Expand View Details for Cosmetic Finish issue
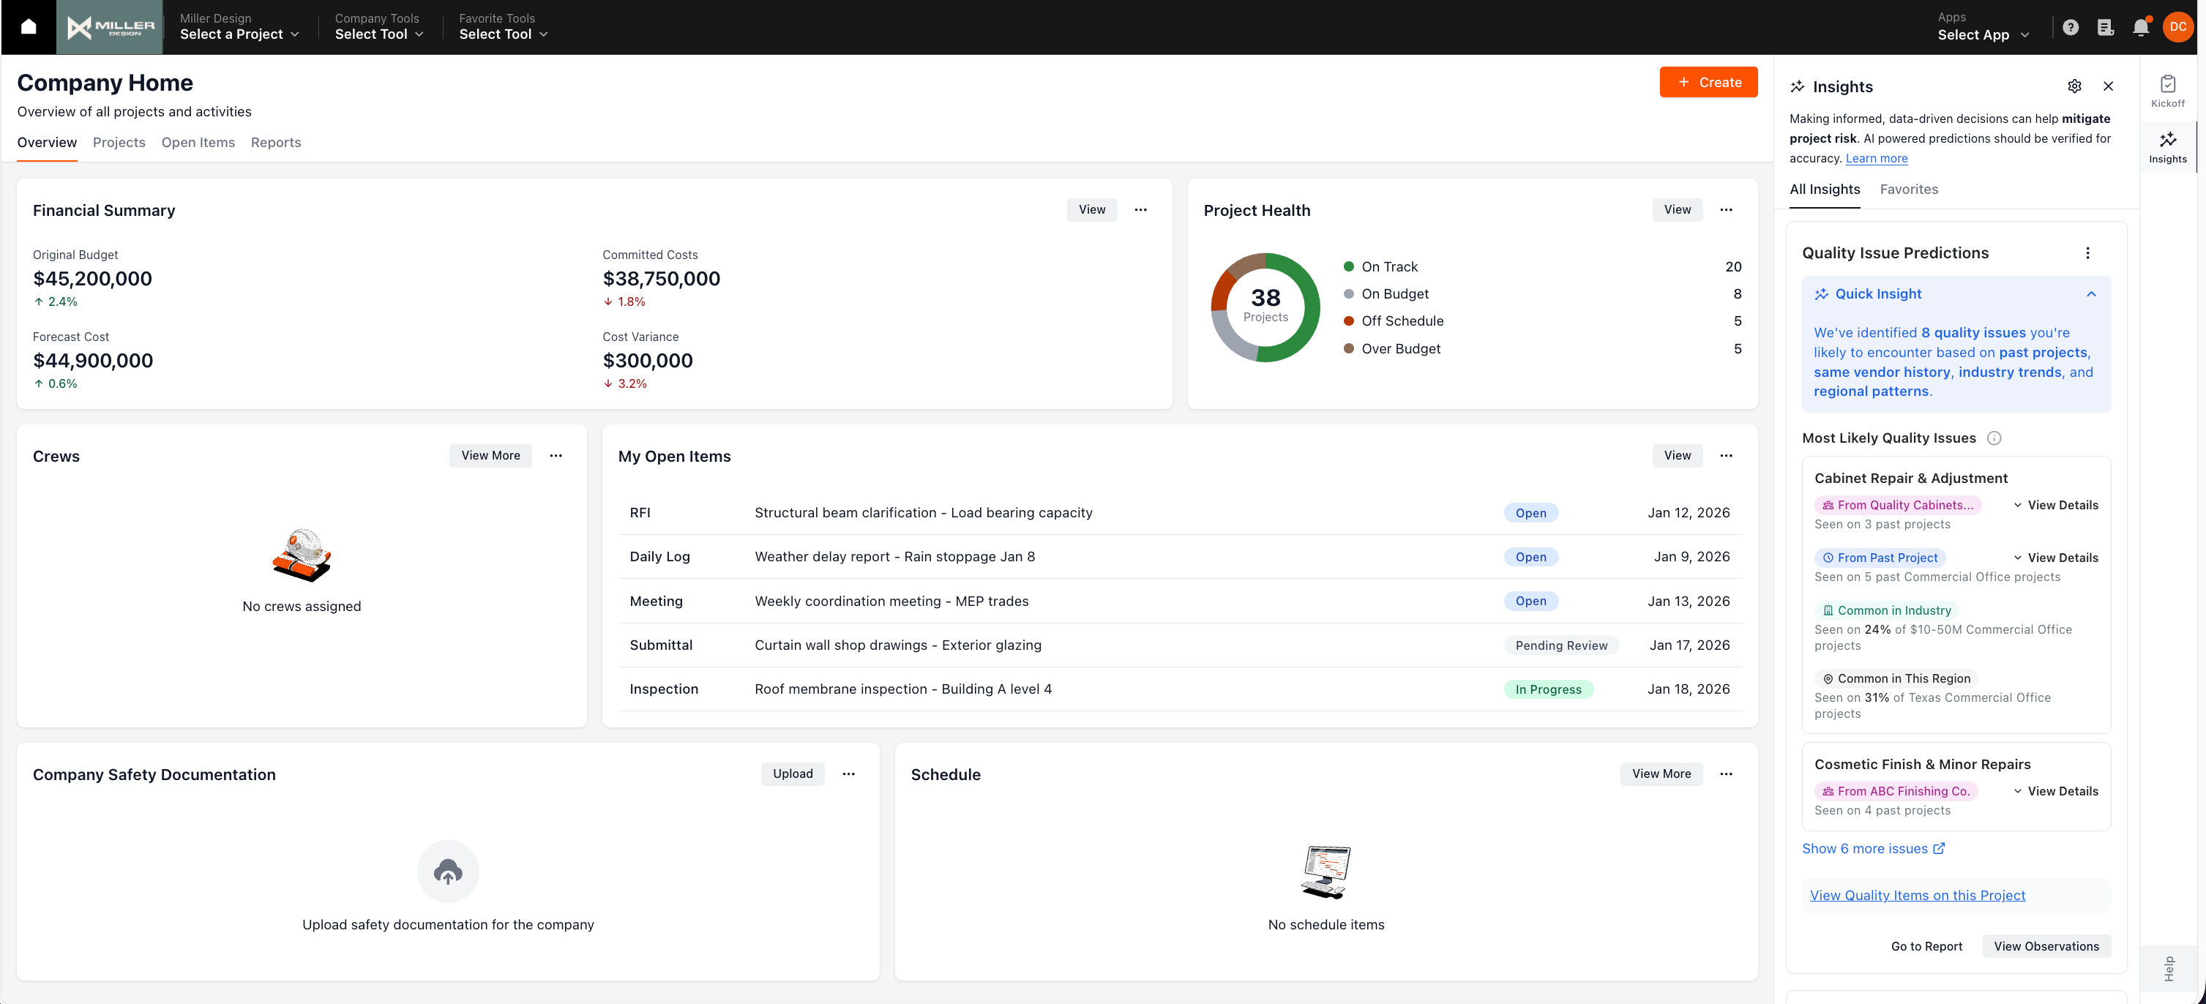Image resolution: width=2206 pixels, height=1004 pixels. click(x=2055, y=791)
